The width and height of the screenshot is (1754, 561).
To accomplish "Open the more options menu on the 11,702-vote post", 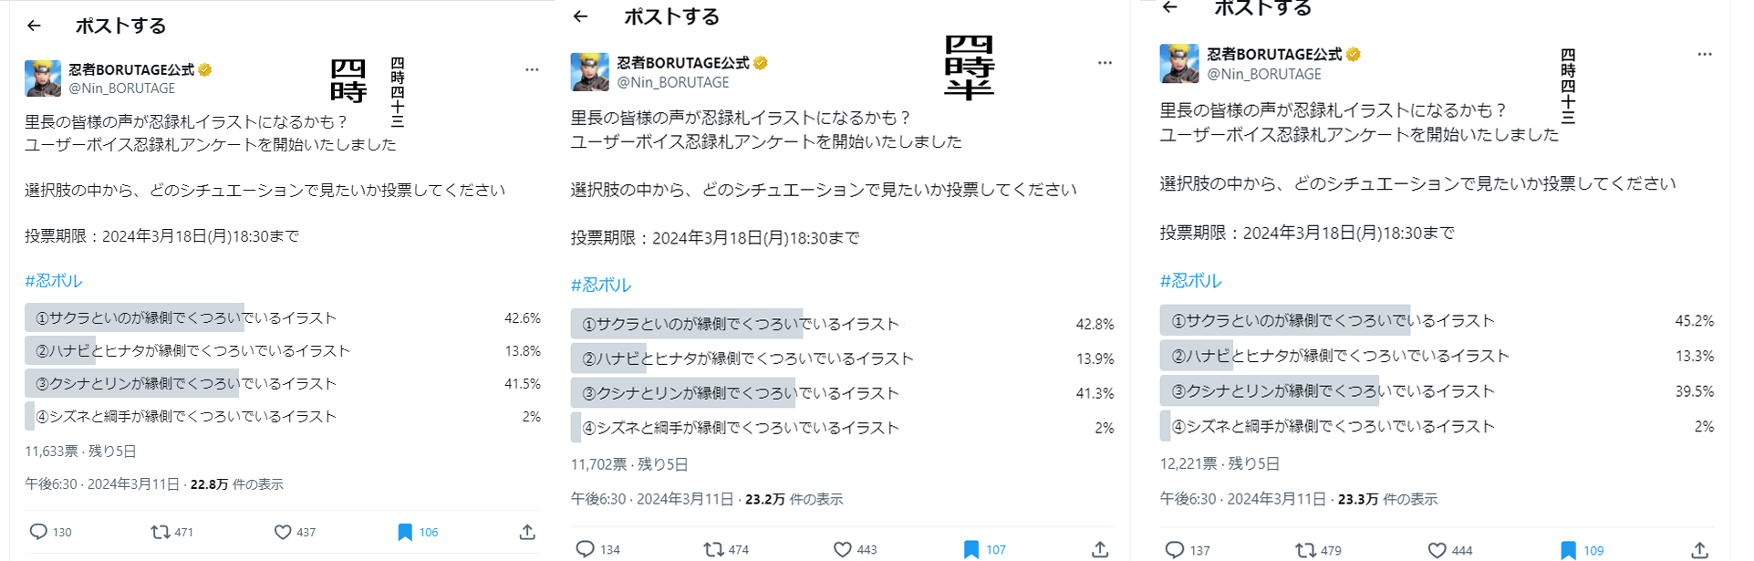I will pos(1105,63).
